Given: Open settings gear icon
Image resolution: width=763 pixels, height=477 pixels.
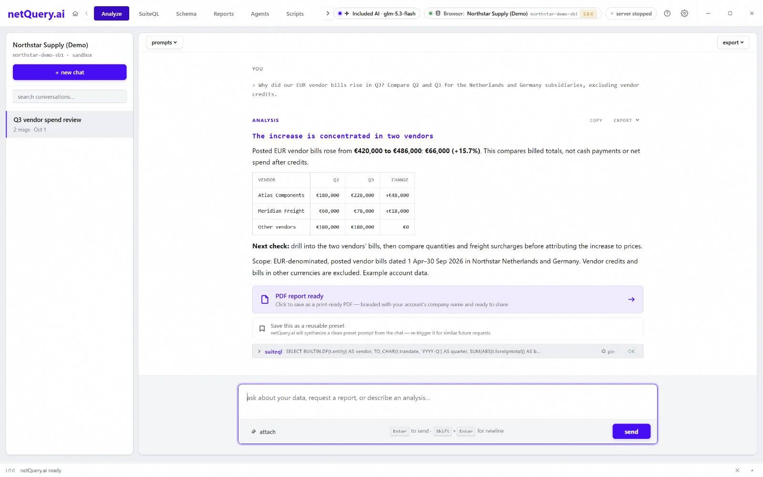Looking at the screenshot, I should point(684,13).
